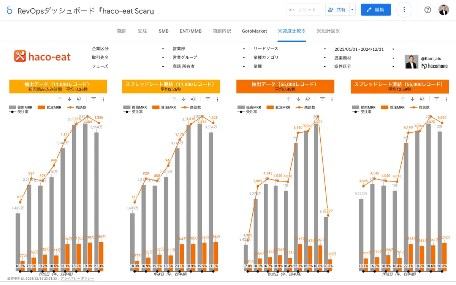Switch to the SMB tab
This screenshot has width=456, height=285.
pyautogui.click(x=163, y=31)
